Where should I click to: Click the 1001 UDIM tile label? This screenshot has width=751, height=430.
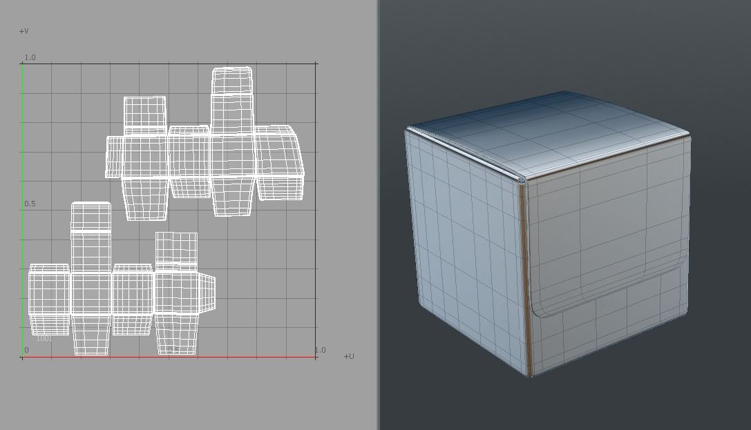click(x=44, y=339)
